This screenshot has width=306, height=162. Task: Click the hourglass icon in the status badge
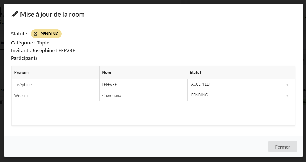[x=36, y=34]
